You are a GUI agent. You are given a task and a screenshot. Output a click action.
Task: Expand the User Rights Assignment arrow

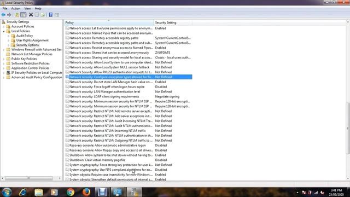(x=9, y=40)
